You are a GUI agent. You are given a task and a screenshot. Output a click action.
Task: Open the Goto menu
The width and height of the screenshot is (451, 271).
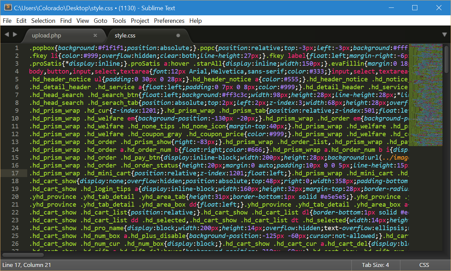click(101, 21)
